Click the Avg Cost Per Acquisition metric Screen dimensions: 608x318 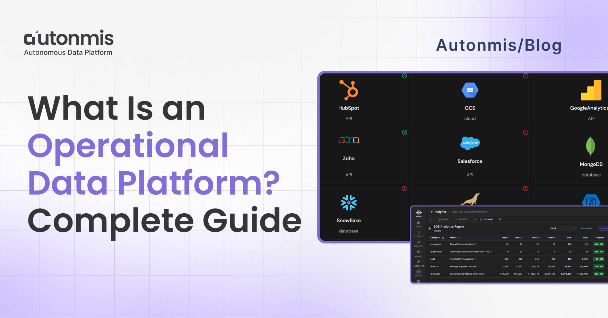coord(462,259)
